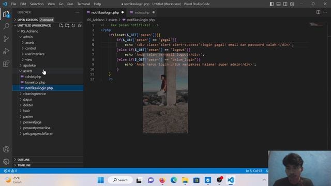331x186 pixels.
Task: Open the Extensions view
Action: click(6, 64)
